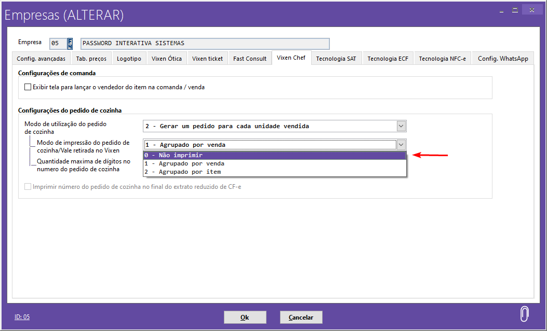Click the F4 lookup icon beside Empresa
The width and height of the screenshot is (547, 331).
click(x=70, y=43)
